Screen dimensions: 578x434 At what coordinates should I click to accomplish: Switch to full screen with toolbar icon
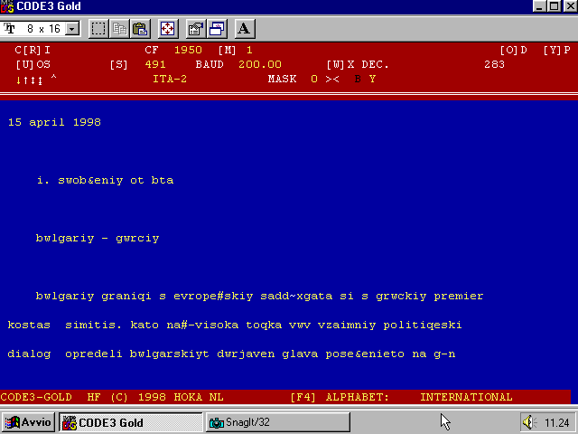168,28
